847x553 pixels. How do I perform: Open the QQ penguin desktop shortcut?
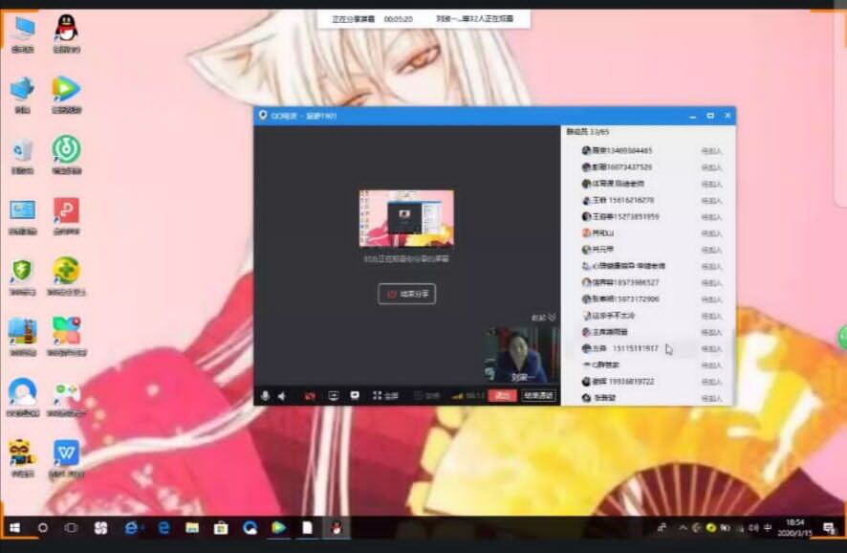pos(67,33)
